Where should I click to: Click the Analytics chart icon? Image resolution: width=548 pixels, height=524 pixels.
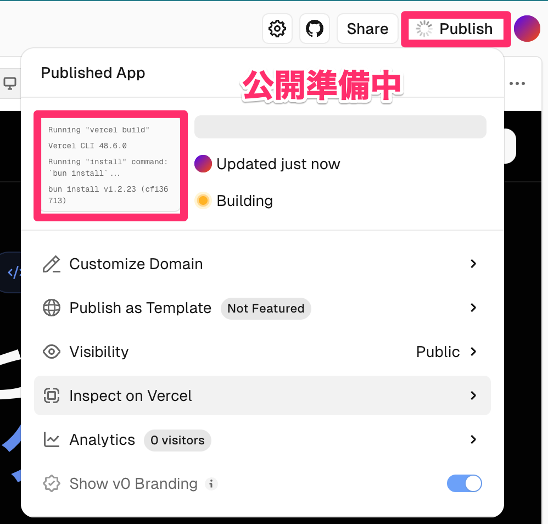pos(52,440)
